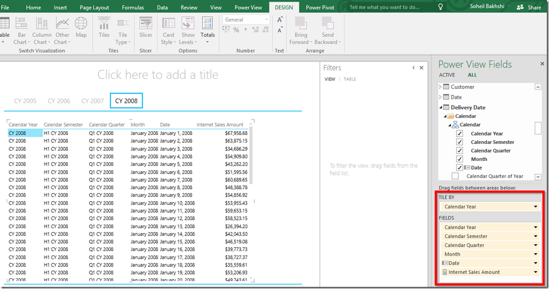Click Send Backward in Arrange

point(328,31)
